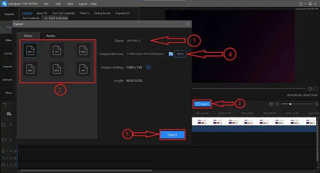This screenshot has height=173, width=320.
Task: Select the Title(11) category
Action: point(84,13)
